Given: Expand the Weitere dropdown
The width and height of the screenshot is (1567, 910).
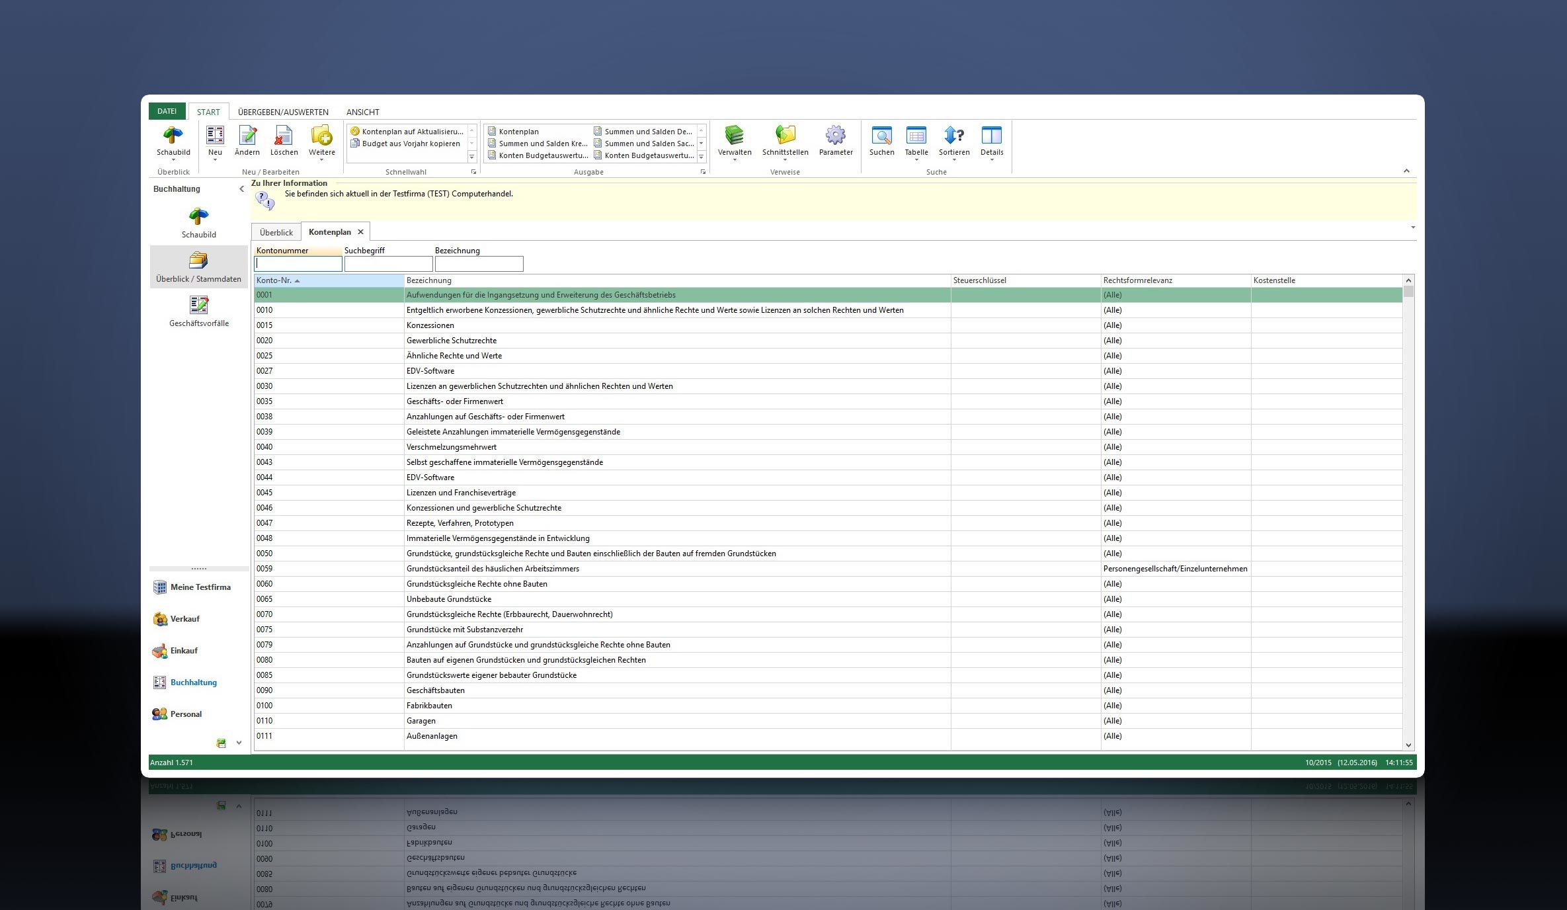Looking at the screenshot, I should (322, 159).
